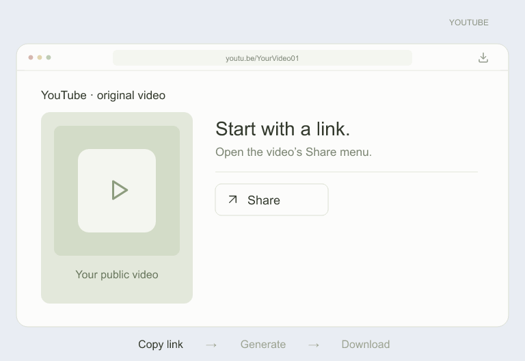Select the Generate step
The height and width of the screenshot is (361, 525).
263,345
